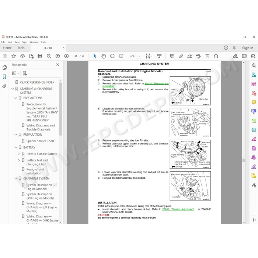Collapse the BATTERY bookmark group

tap(16, 147)
